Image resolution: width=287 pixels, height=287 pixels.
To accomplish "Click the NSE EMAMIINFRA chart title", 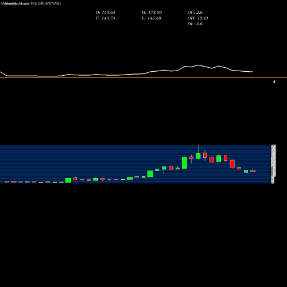I will (45, 3).
